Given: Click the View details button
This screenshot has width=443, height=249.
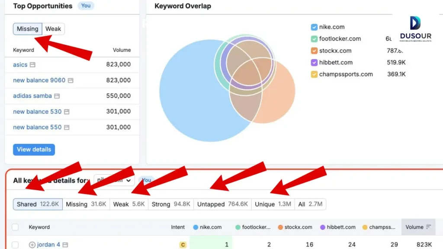Looking at the screenshot, I should click(34, 149).
